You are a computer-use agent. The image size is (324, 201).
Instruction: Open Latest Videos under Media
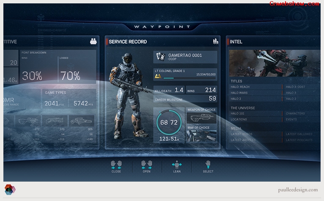click(x=255, y=134)
